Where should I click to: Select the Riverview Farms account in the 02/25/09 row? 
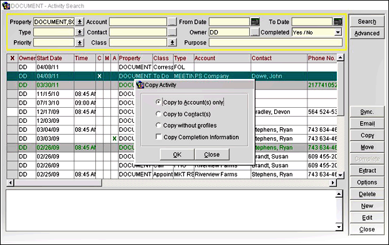coord(222,174)
